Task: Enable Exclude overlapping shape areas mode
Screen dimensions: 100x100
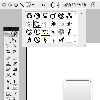Action: click(84, 5)
